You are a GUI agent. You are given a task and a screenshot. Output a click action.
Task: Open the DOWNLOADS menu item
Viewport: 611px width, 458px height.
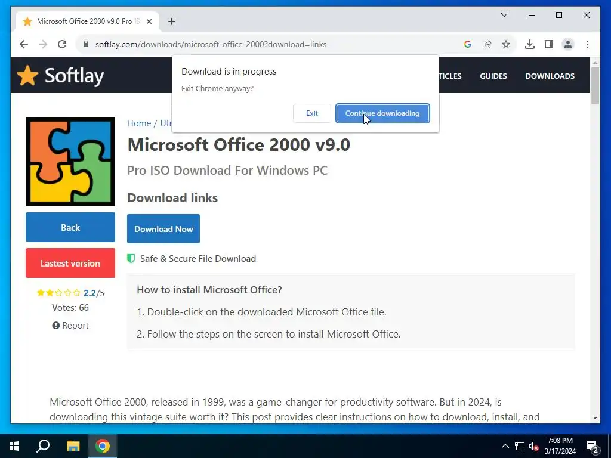coord(550,76)
